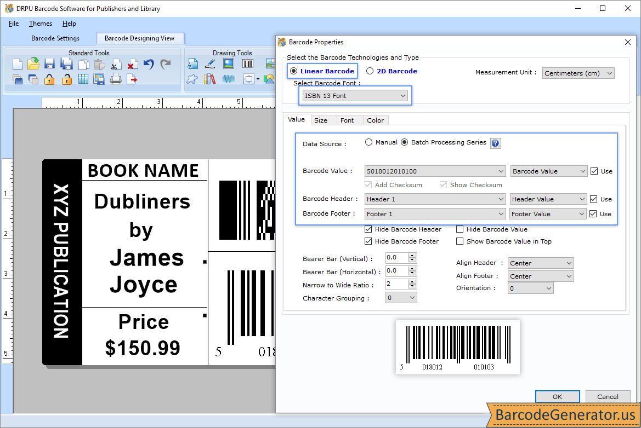Expand the Header 1 dropdown
The width and height of the screenshot is (641, 428).
[x=435, y=199]
